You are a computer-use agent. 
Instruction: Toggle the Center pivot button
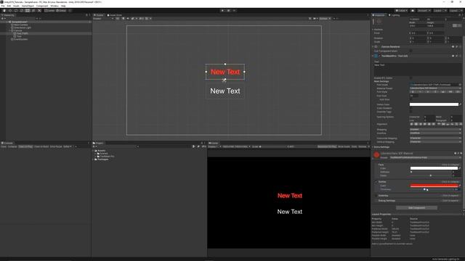pos(49,11)
